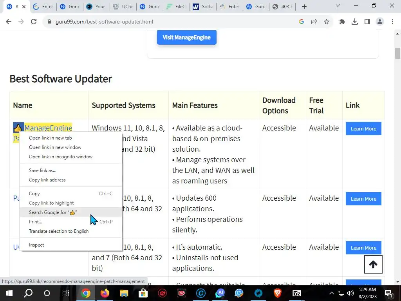The height and width of the screenshot is (301, 401).
Task: Toggle the Chrome side panel icon
Action: click(x=367, y=22)
